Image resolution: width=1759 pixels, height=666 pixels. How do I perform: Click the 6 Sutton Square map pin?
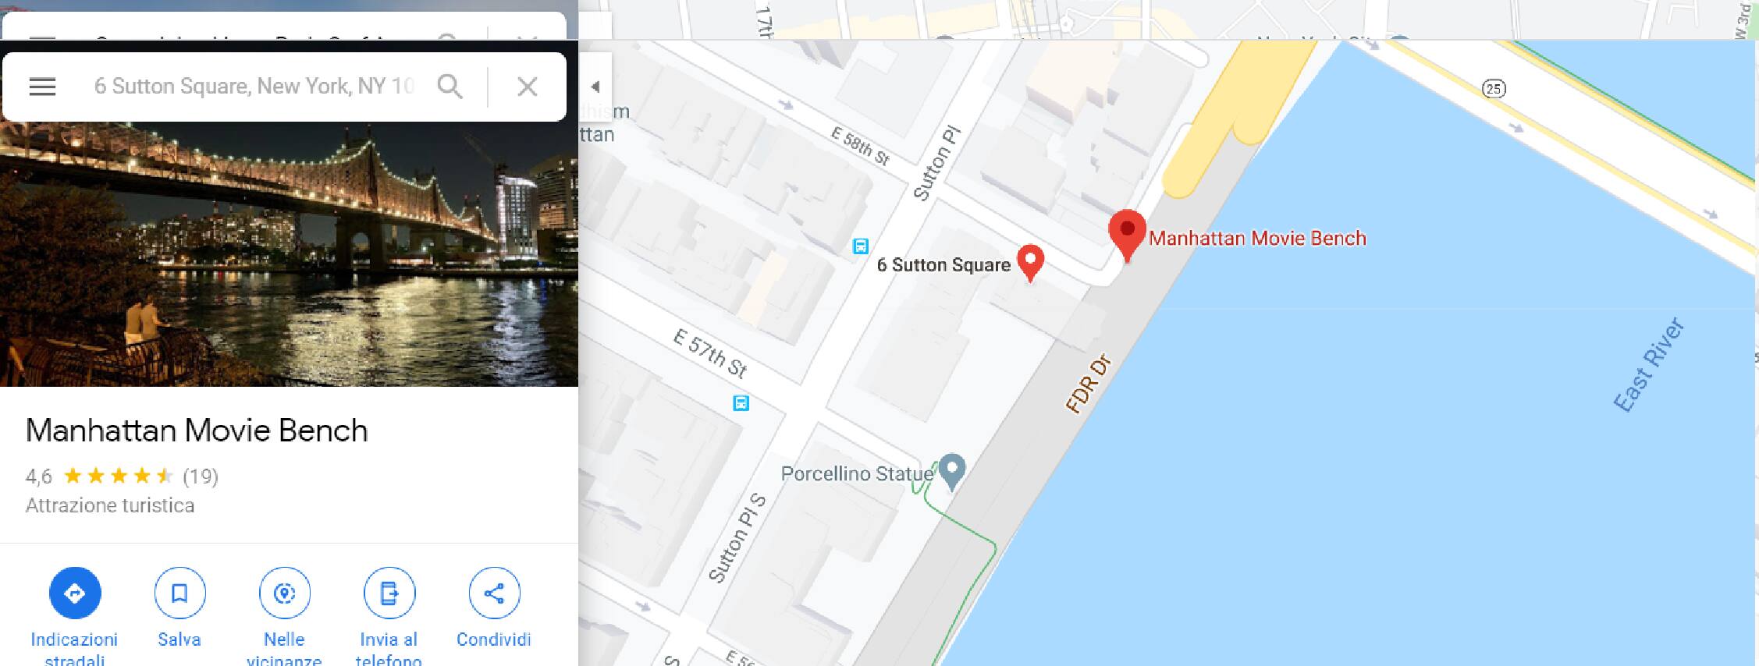click(x=1030, y=262)
